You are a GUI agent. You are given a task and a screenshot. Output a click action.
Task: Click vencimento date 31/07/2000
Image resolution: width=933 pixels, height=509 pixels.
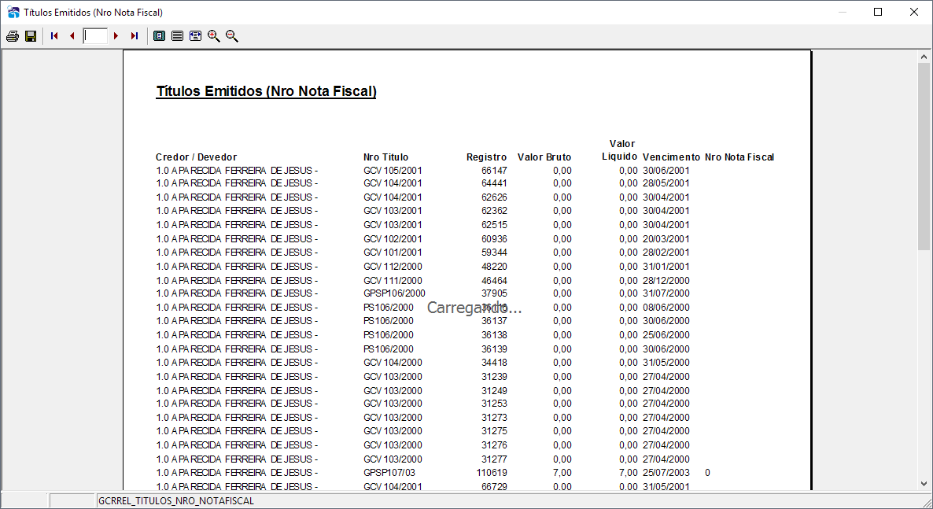point(666,293)
